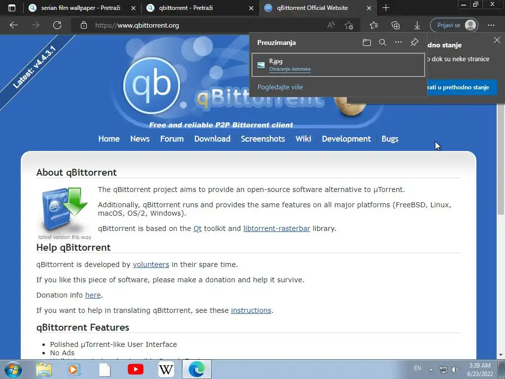Pin the Preuzimanja downloads panel
This screenshot has height=379, width=505.
(414, 42)
